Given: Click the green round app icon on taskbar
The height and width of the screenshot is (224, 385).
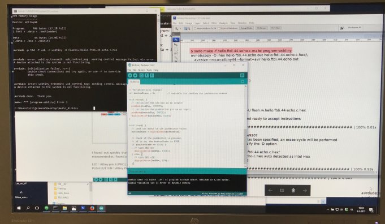Looking at the screenshot, I should pyautogui.click(x=46, y=208).
